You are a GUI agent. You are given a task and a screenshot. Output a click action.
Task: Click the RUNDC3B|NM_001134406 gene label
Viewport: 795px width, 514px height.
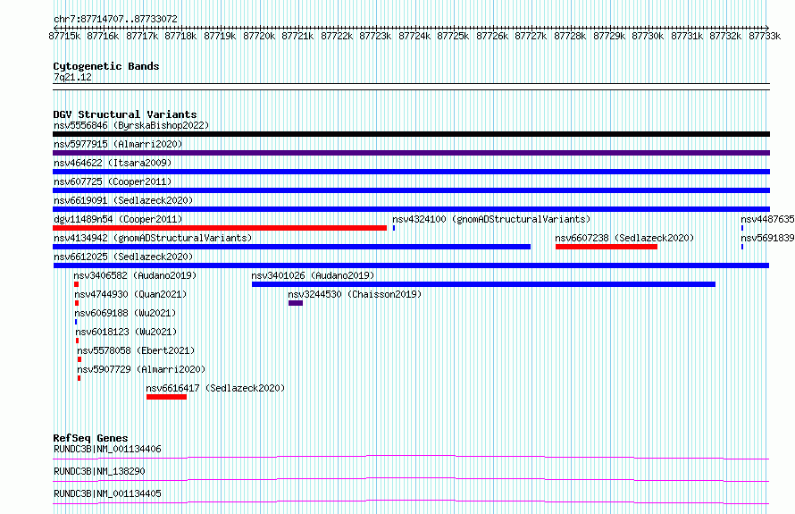coord(107,449)
